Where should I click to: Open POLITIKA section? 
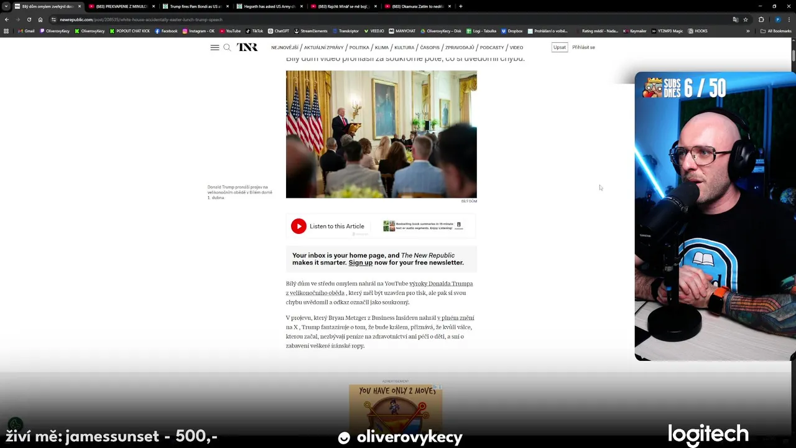pos(359,47)
